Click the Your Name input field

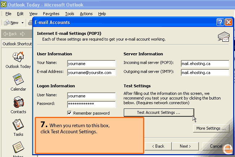[91, 64]
